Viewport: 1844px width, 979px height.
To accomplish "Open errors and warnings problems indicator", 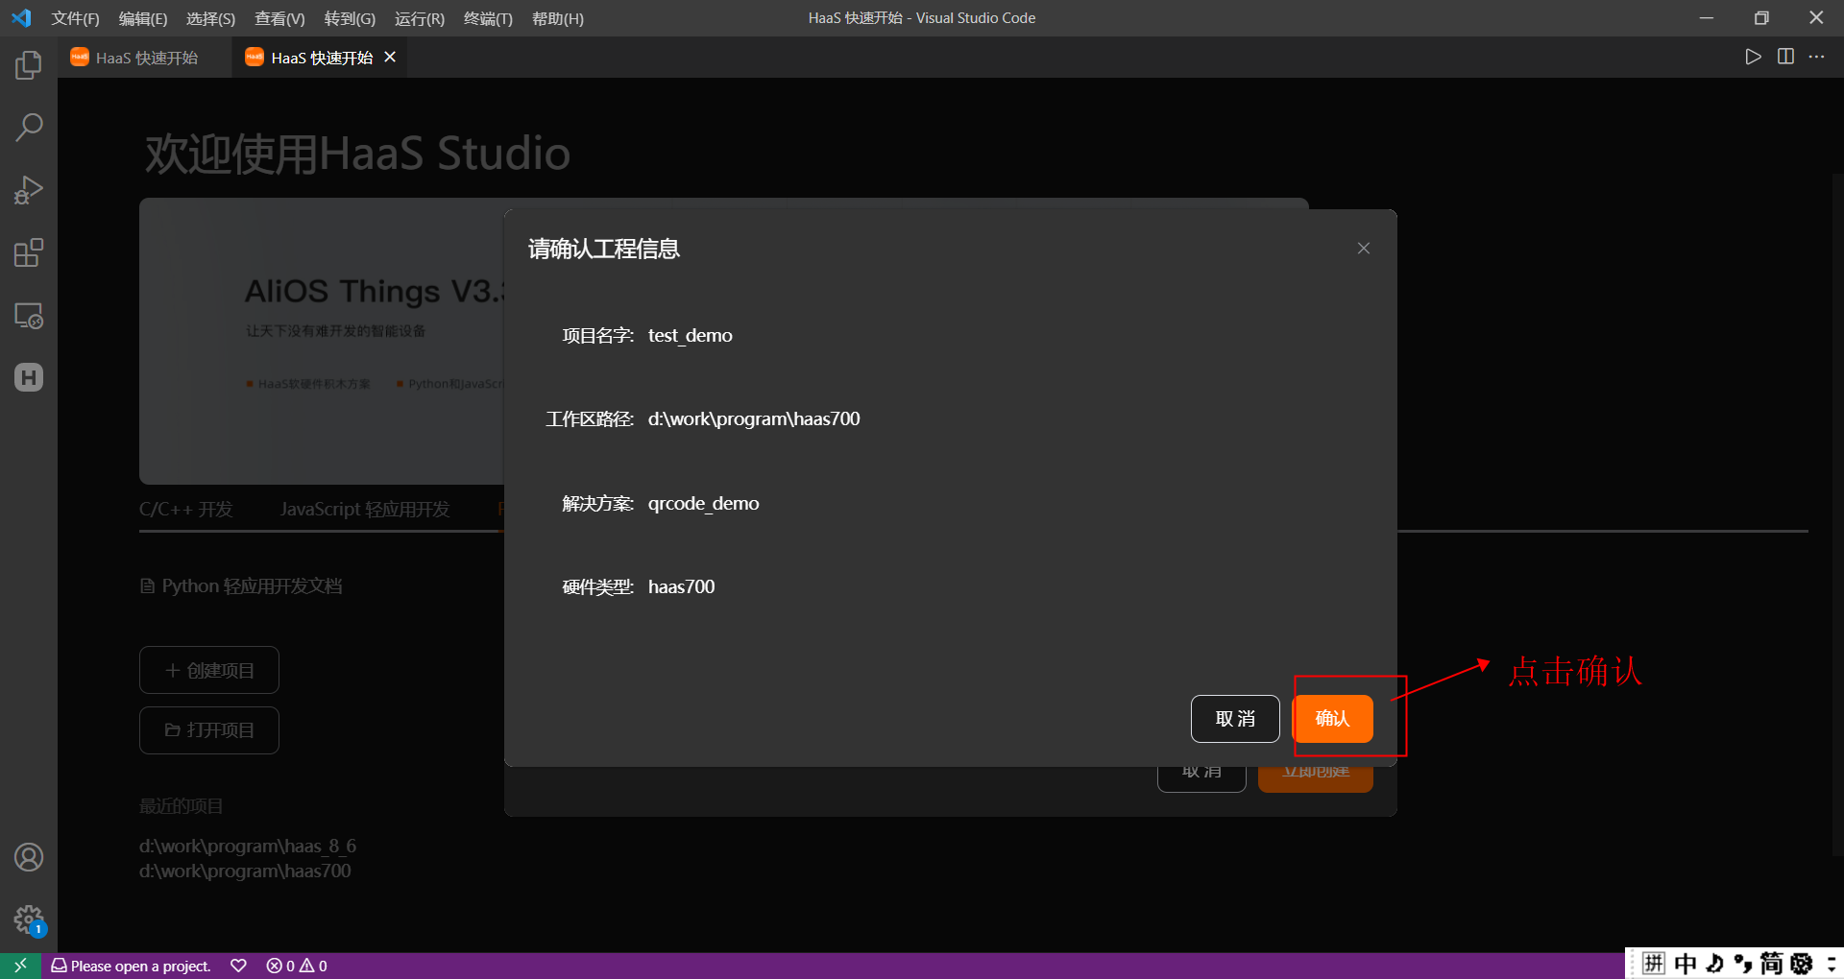I will (297, 966).
